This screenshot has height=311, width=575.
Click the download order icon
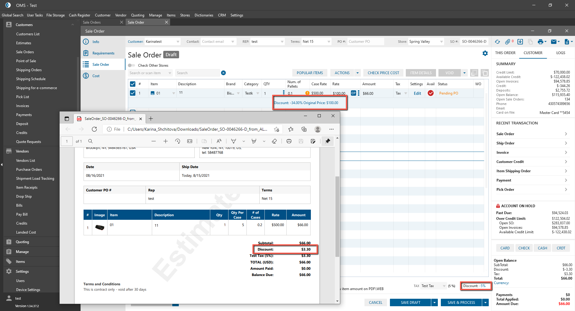pyautogui.click(x=520, y=42)
